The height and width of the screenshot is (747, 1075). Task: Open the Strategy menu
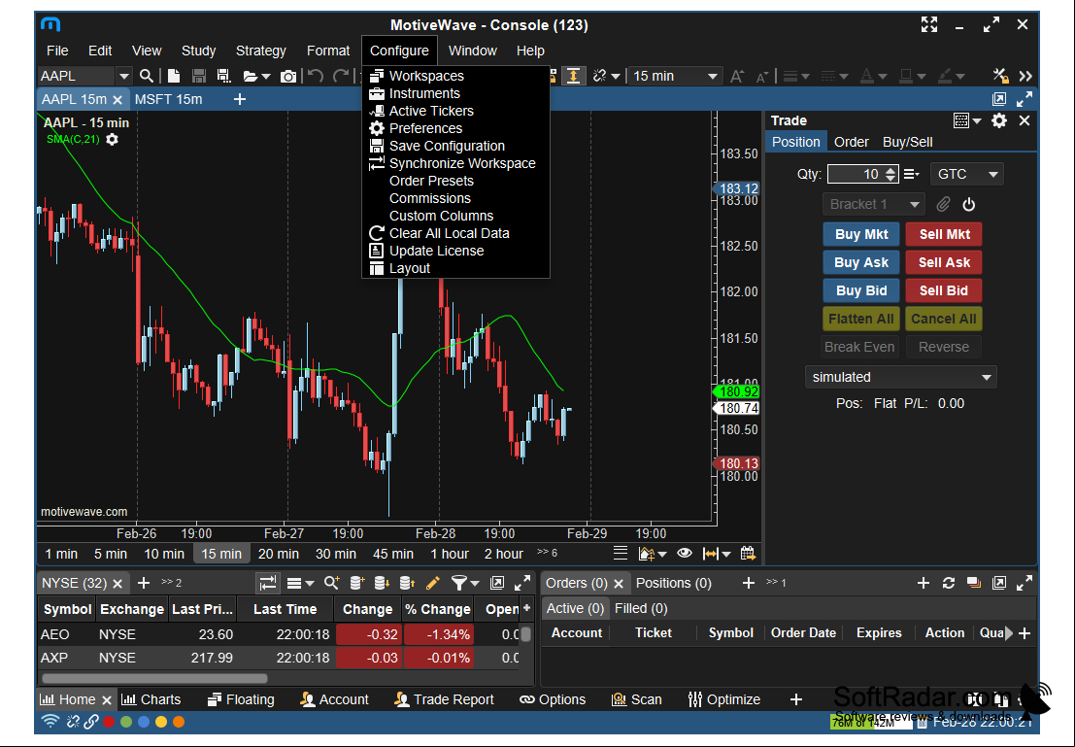(x=260, y=51)
